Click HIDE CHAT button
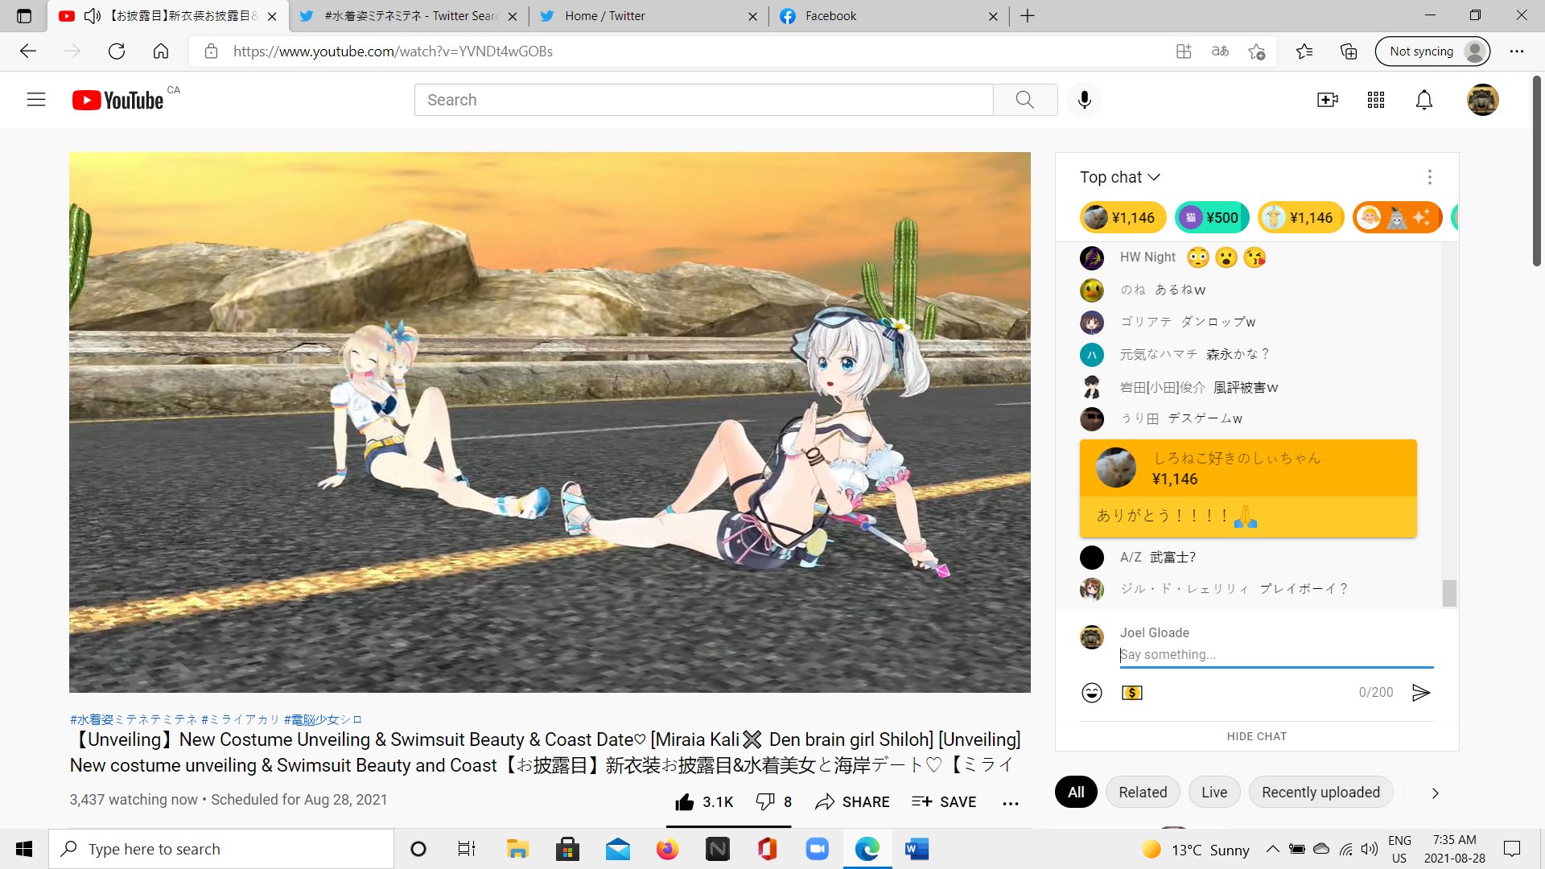 pos(1256,736)
